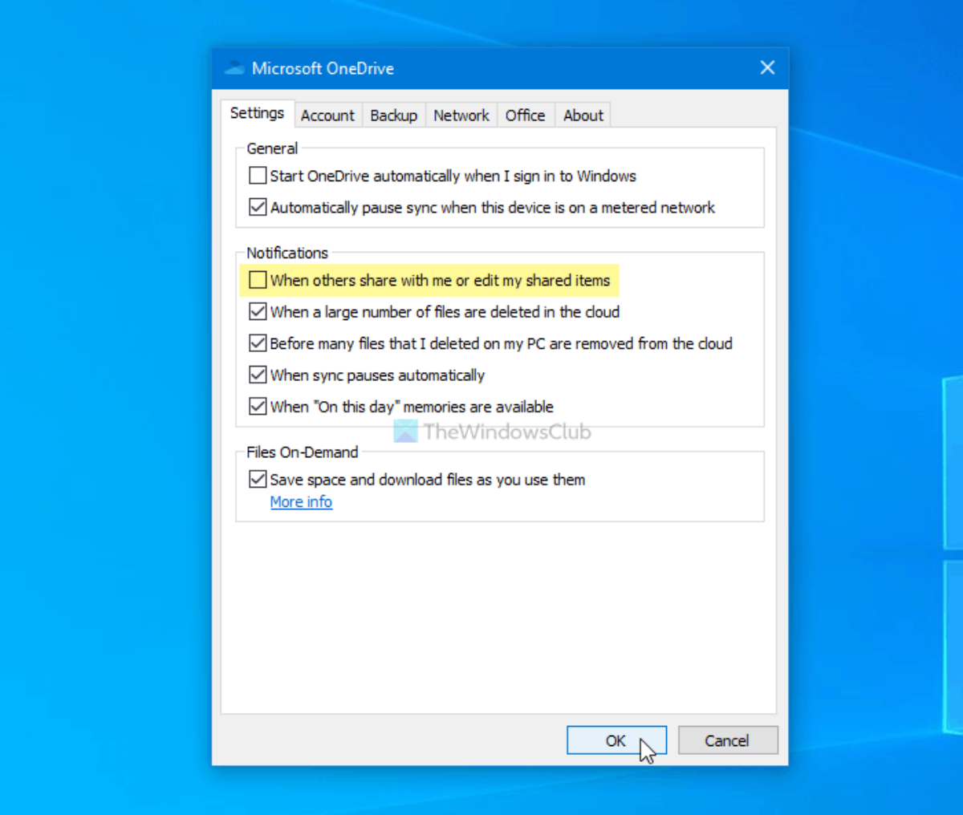
Task: Show the About tab
Action: pos(583,116)
